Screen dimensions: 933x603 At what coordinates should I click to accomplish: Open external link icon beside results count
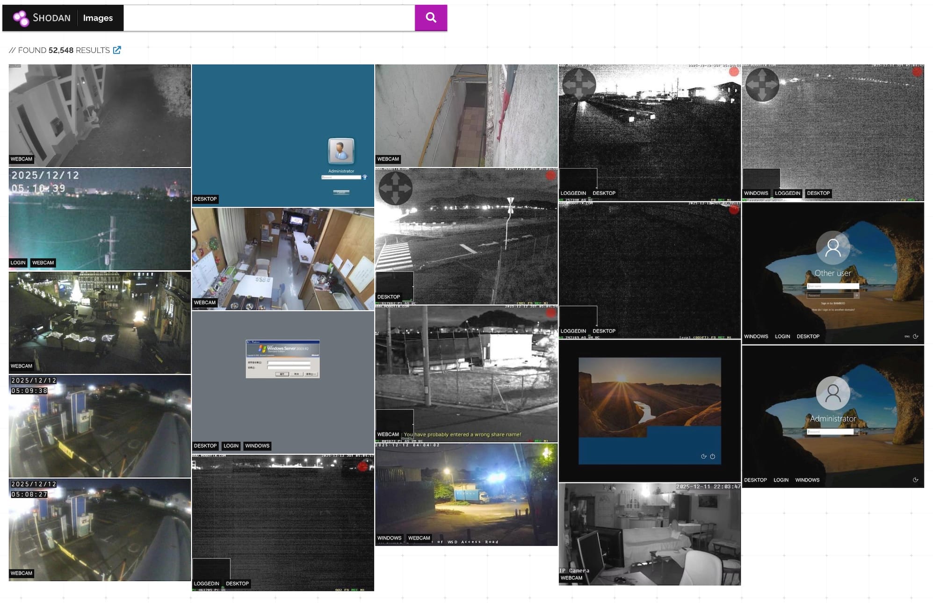point(117,50)
